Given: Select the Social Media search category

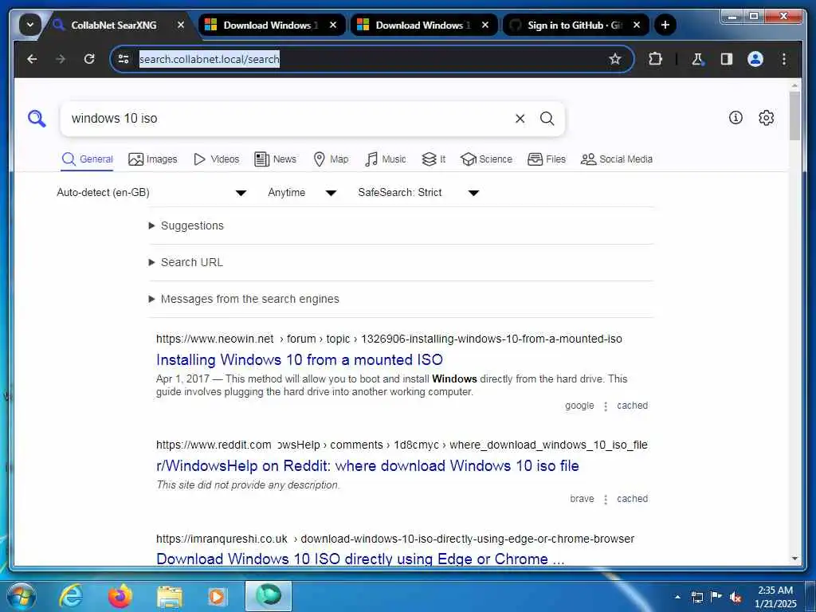Looking at the screenshot, I should [x=617, y=159].
